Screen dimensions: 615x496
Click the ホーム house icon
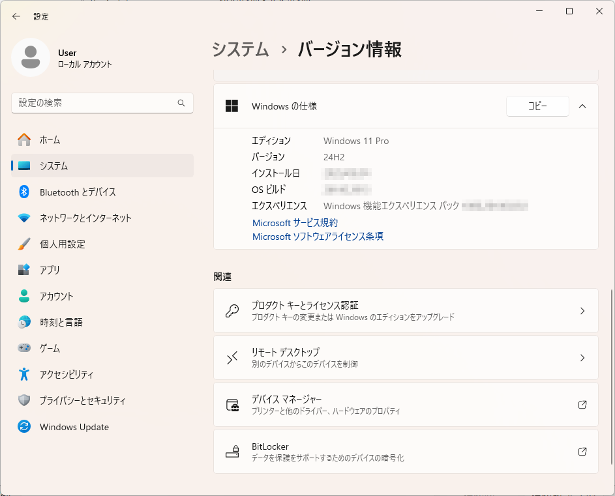point(24,139)
